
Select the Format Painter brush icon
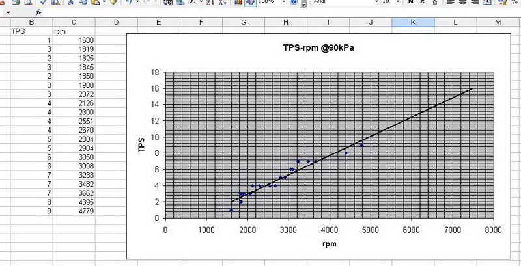click(x=112, y=3)
